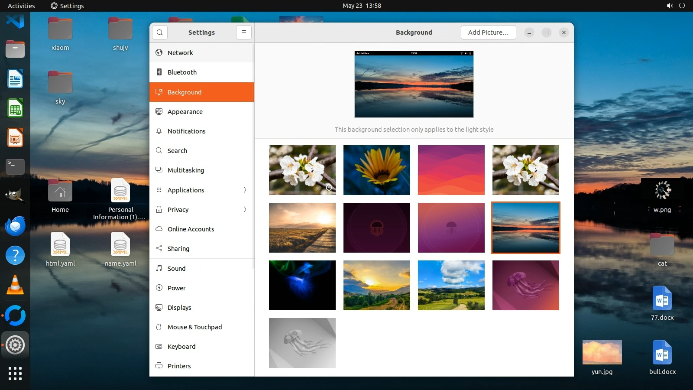Click the Add Picture button
The width and height of the screenshot is (693, 390).
[488, 32]
